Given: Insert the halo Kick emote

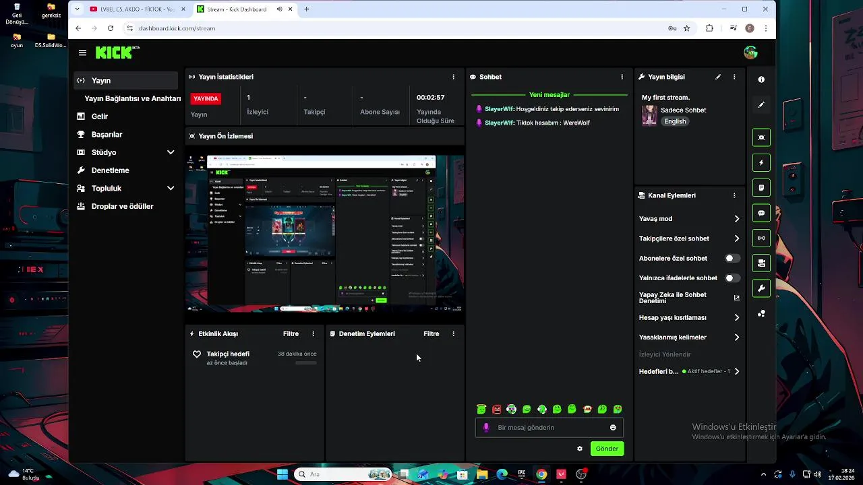Looking at the screenshot, I should point(481,409).
